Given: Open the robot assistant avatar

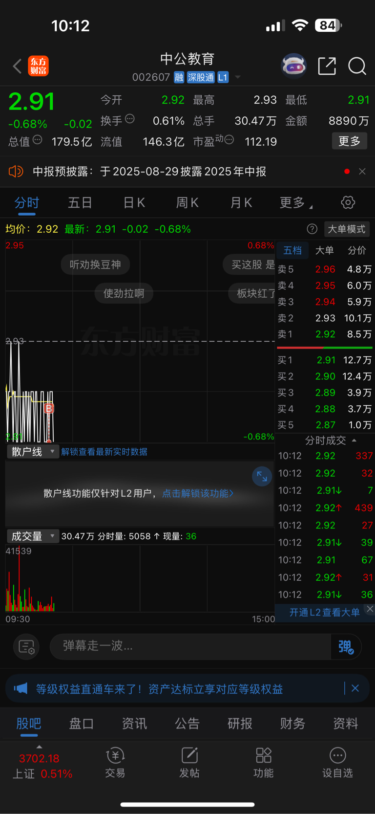Looking at the screenshot, I should pyautogui.click(x=293, y=66).
